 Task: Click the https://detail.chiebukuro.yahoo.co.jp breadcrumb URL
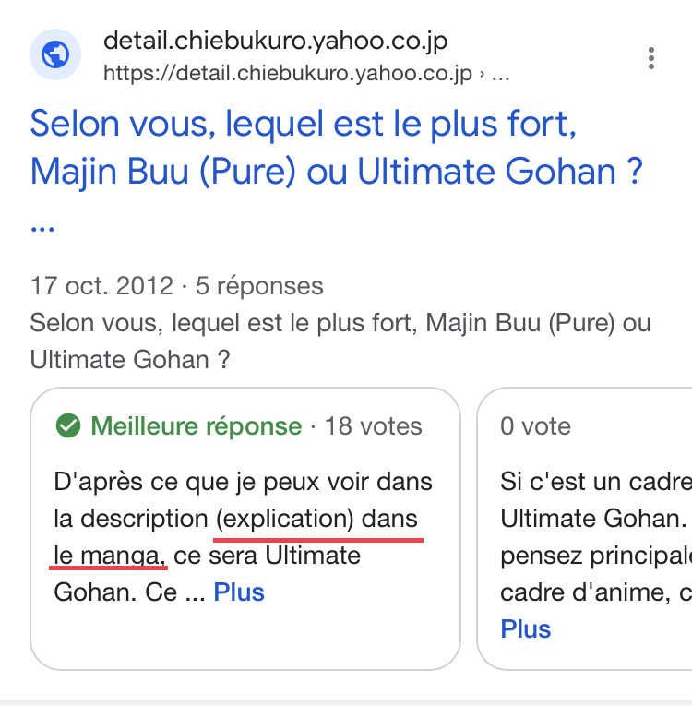coord(288,73)
